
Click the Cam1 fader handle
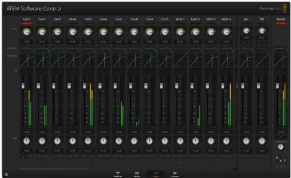(23, 86)
